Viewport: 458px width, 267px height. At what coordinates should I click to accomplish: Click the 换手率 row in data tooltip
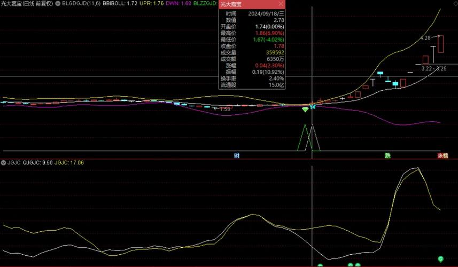(252, 78)
